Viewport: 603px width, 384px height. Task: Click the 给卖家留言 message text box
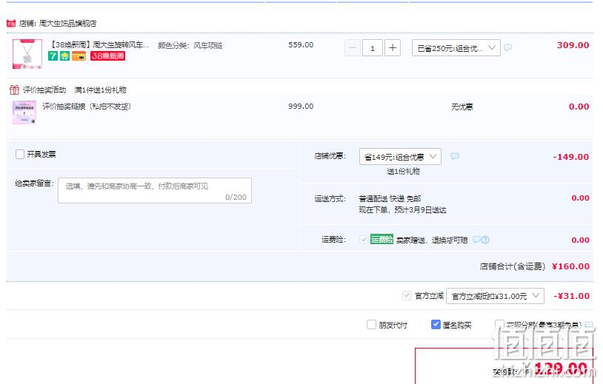coord(155,190)
